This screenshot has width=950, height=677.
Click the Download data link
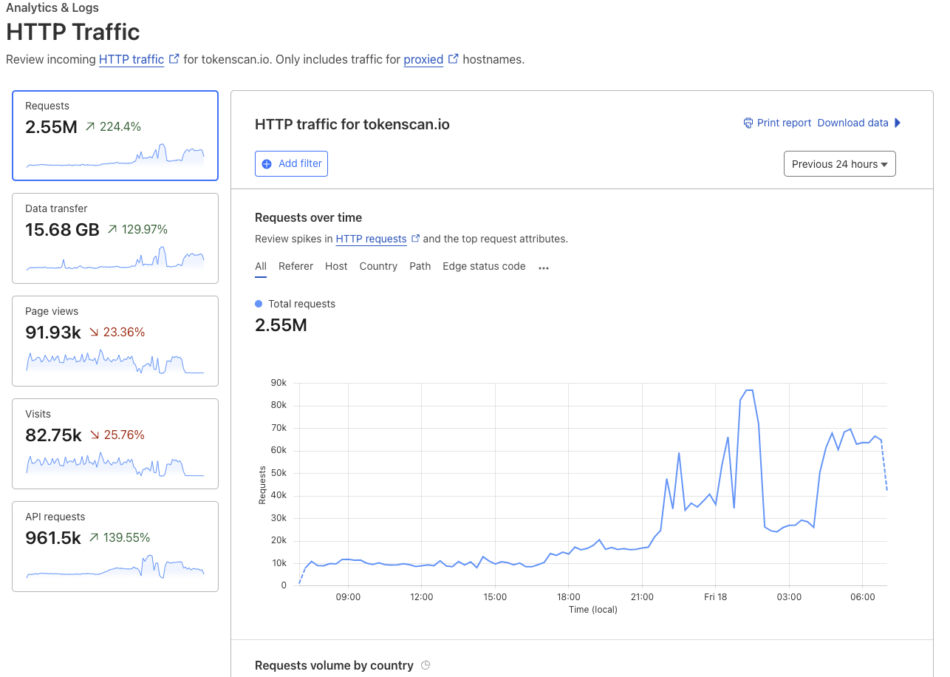[852, 123]
